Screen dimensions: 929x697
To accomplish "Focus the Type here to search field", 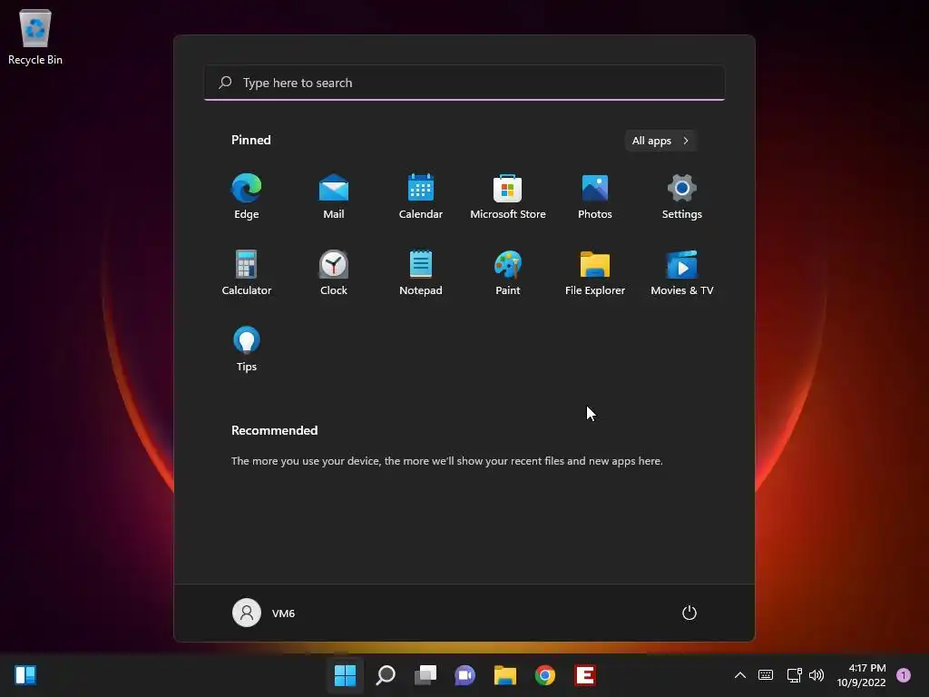I will pyautogui.click(x=464, y=83).
